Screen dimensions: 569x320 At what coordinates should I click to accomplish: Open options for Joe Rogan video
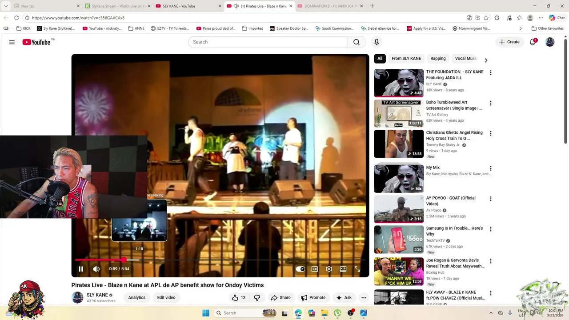[491, 261]
